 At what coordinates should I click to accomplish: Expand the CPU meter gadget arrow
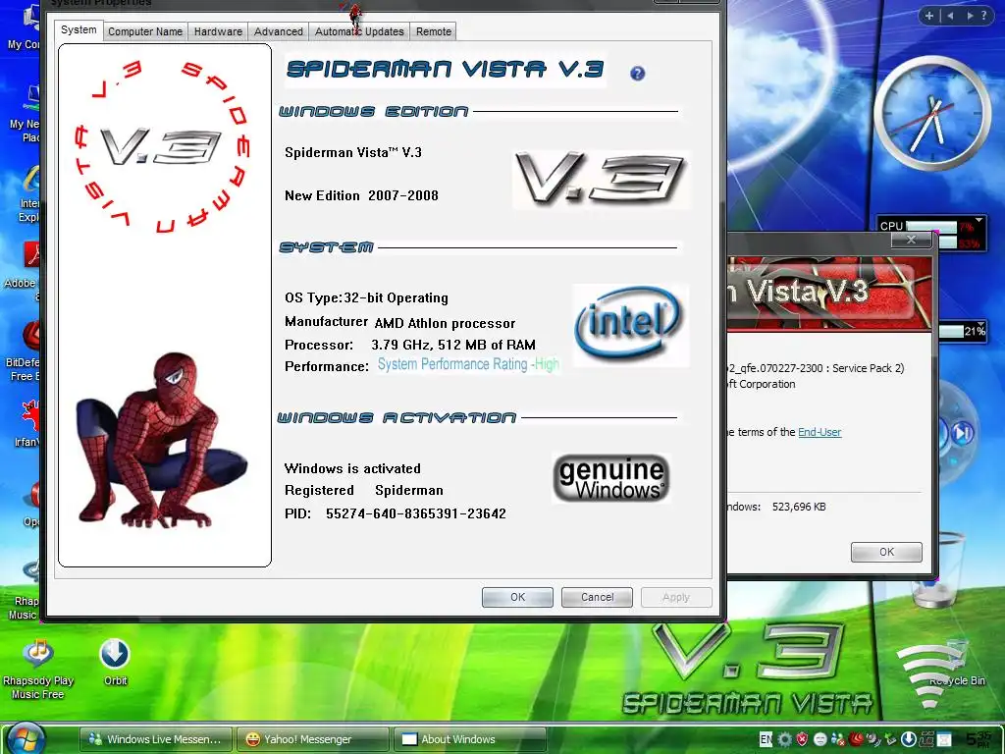click(979, 220)
